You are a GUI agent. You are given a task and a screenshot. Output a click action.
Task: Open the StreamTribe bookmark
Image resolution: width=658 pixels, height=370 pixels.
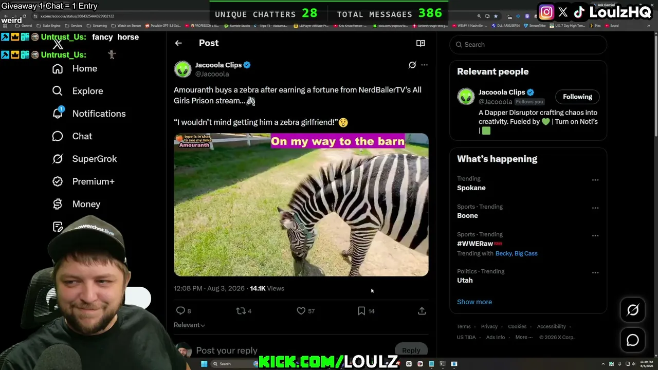(x=535, y=26)
